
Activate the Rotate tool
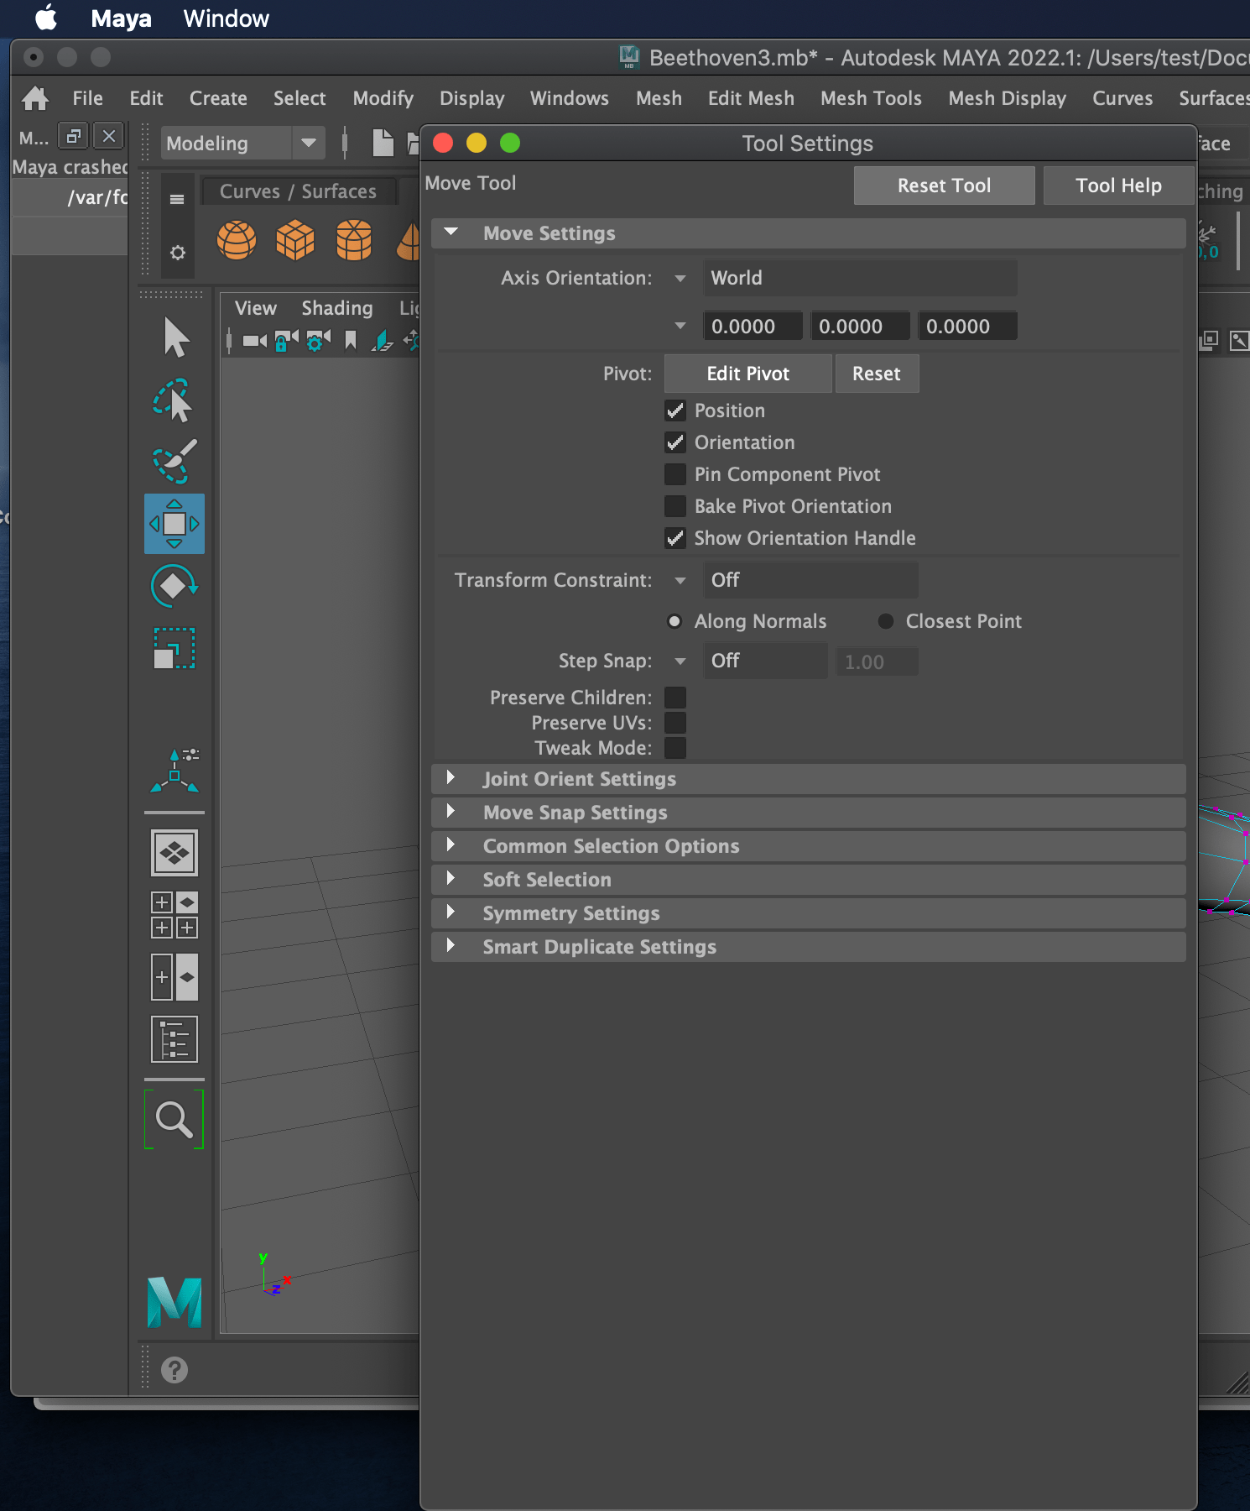tap(174, 585)
